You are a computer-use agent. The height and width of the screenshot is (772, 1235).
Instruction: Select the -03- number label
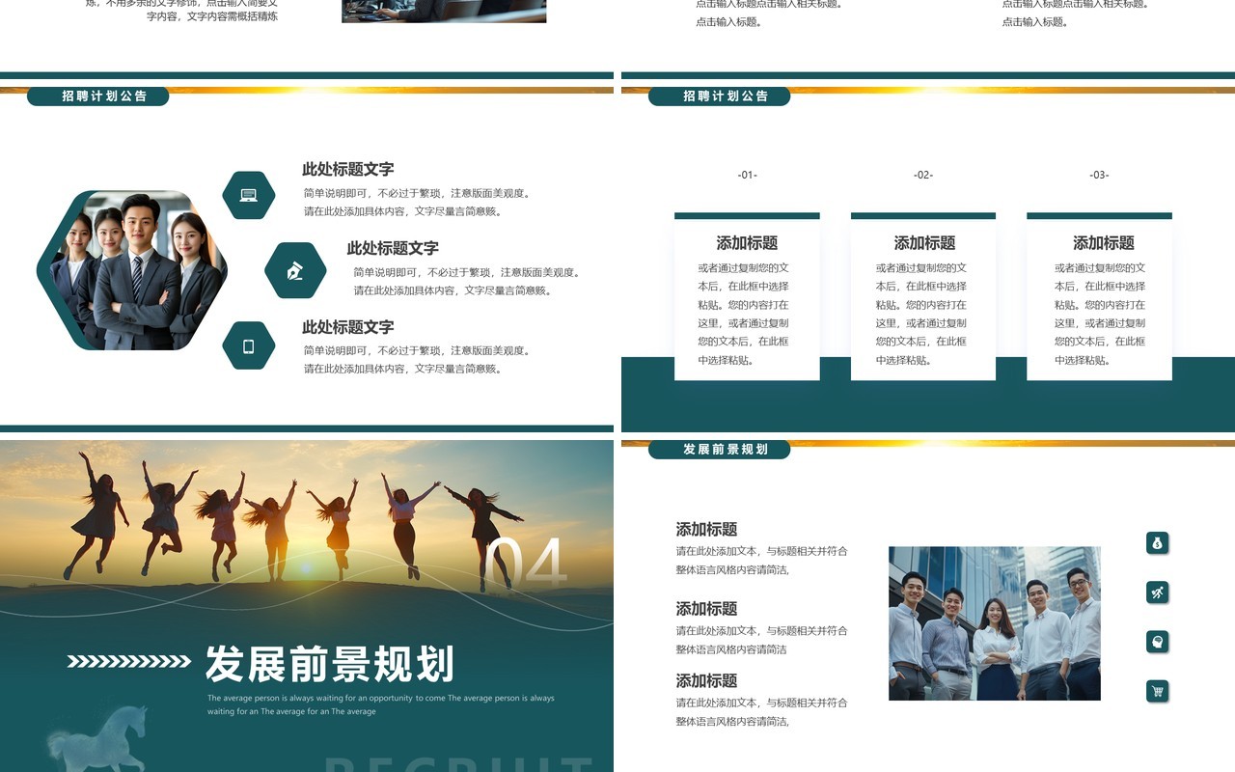[x=1099, y=175]
